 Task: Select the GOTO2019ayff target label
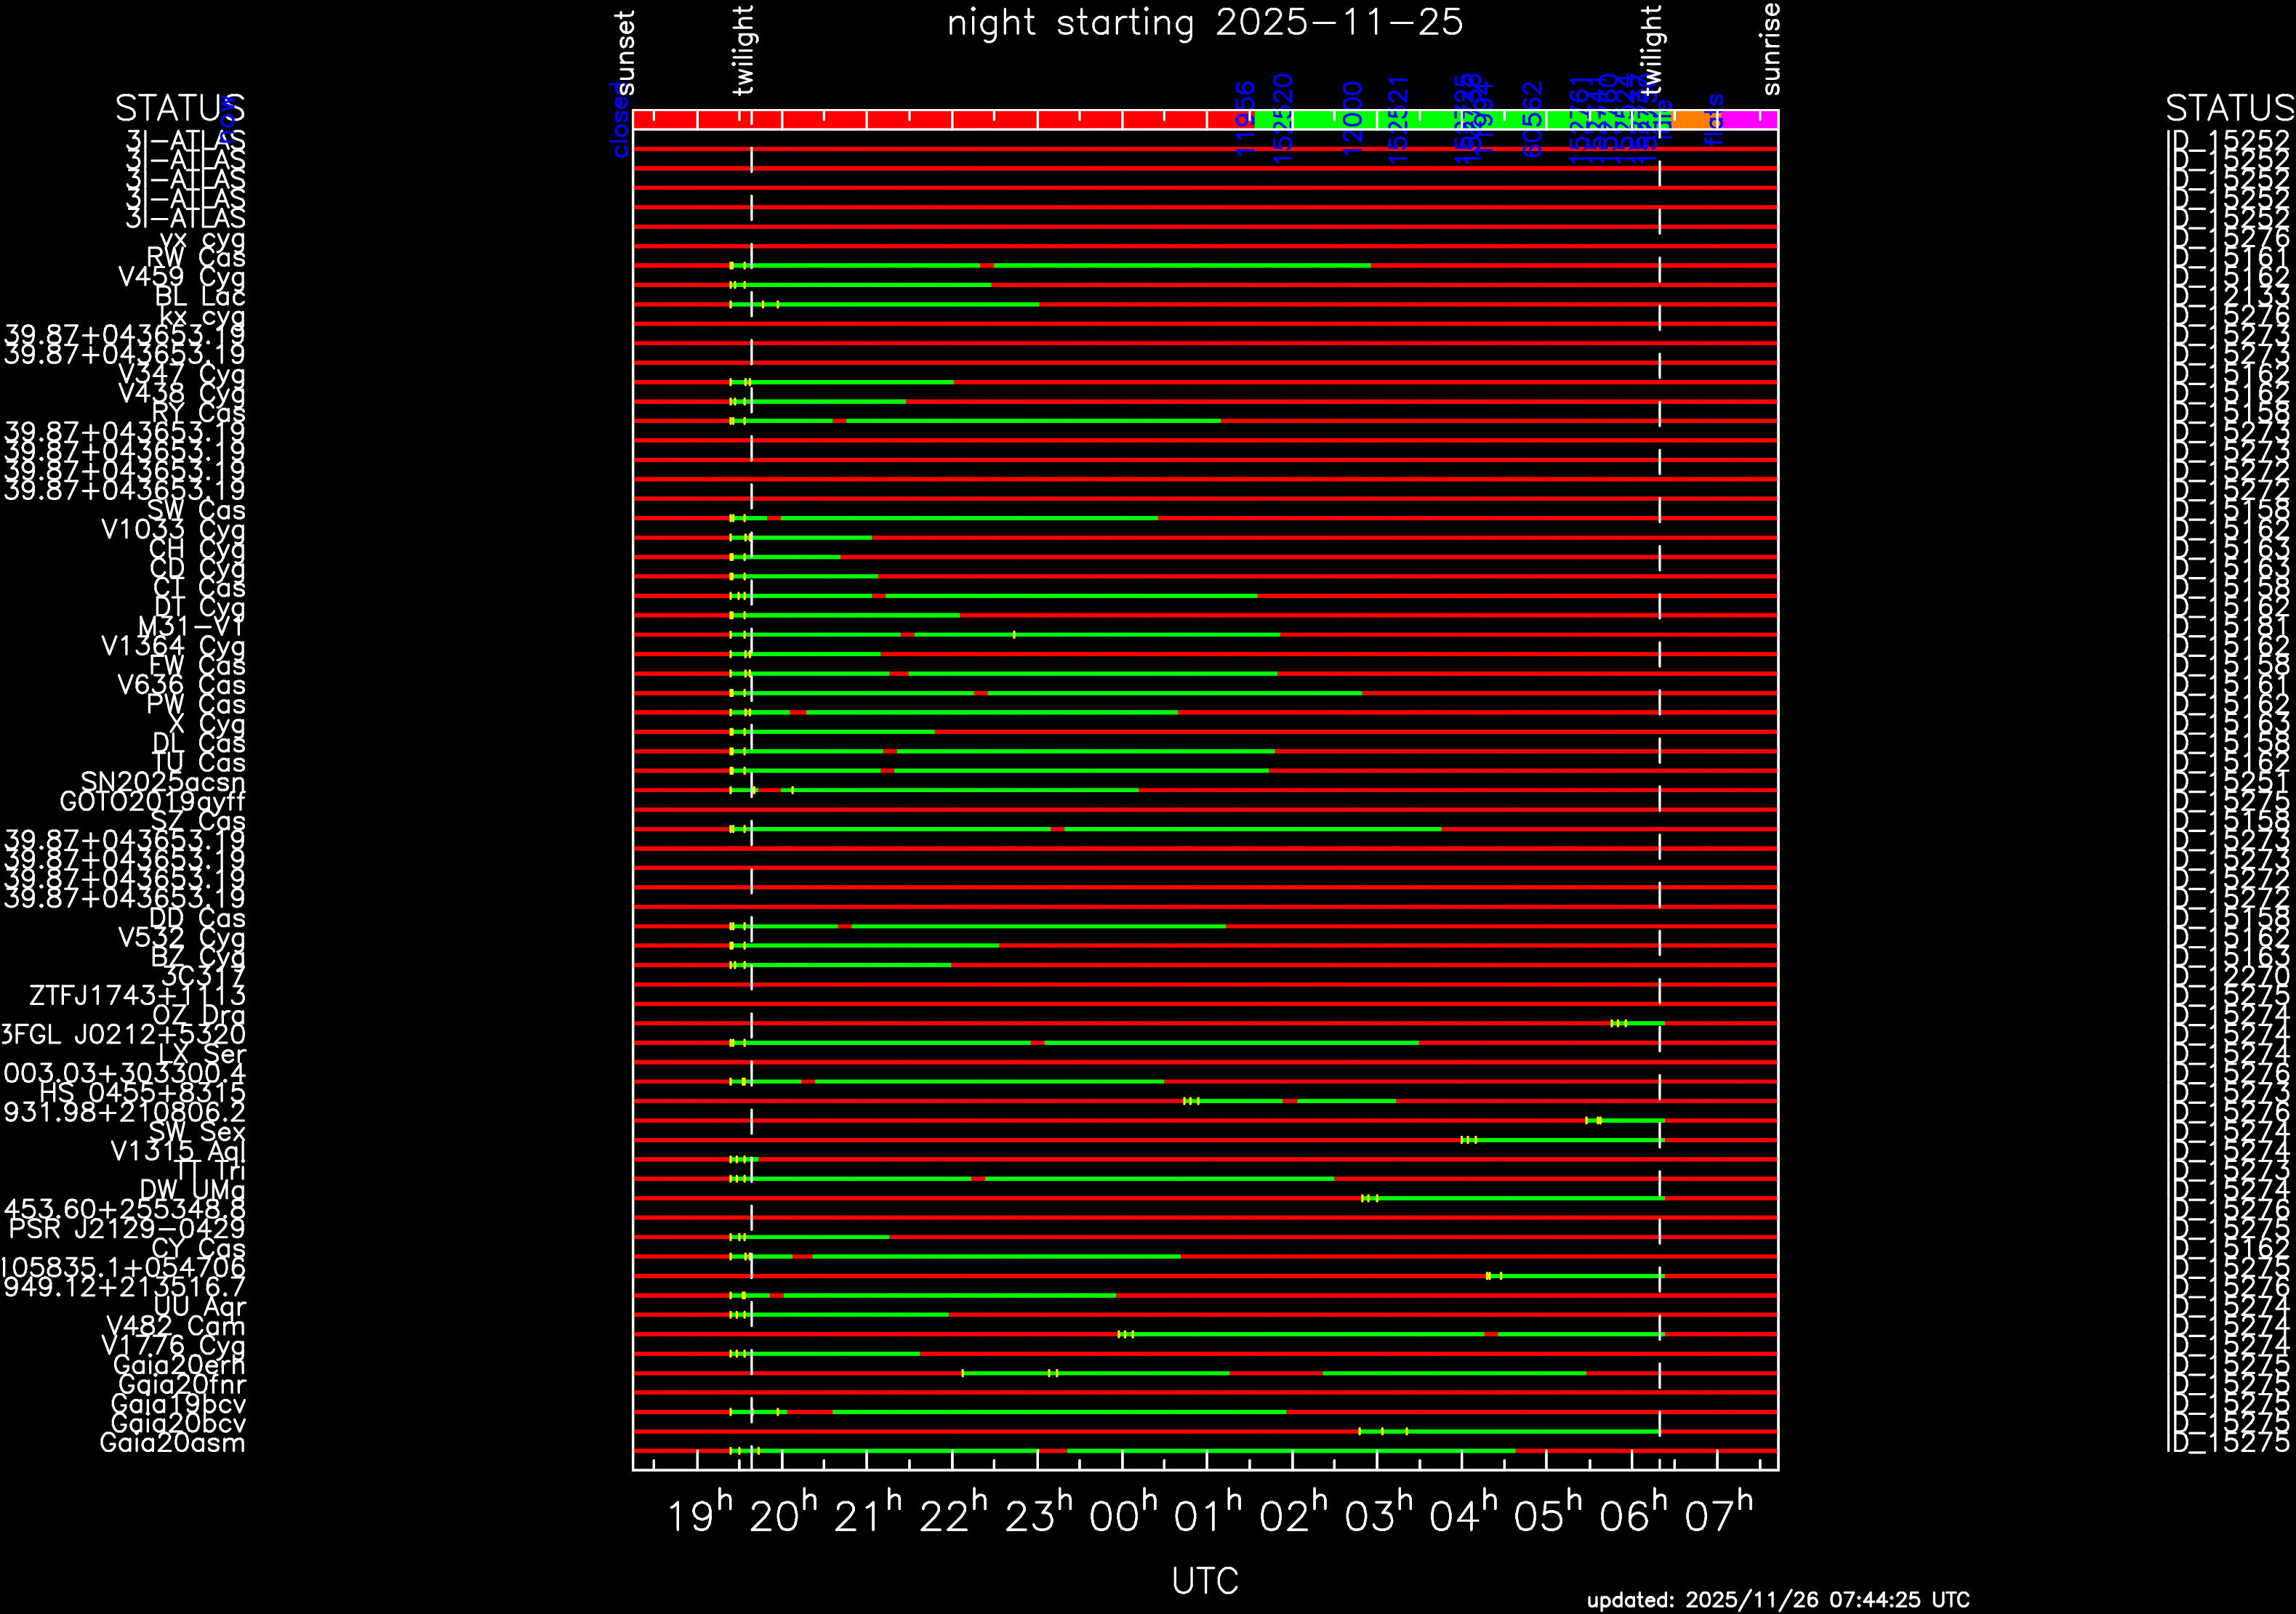(152, 802)
